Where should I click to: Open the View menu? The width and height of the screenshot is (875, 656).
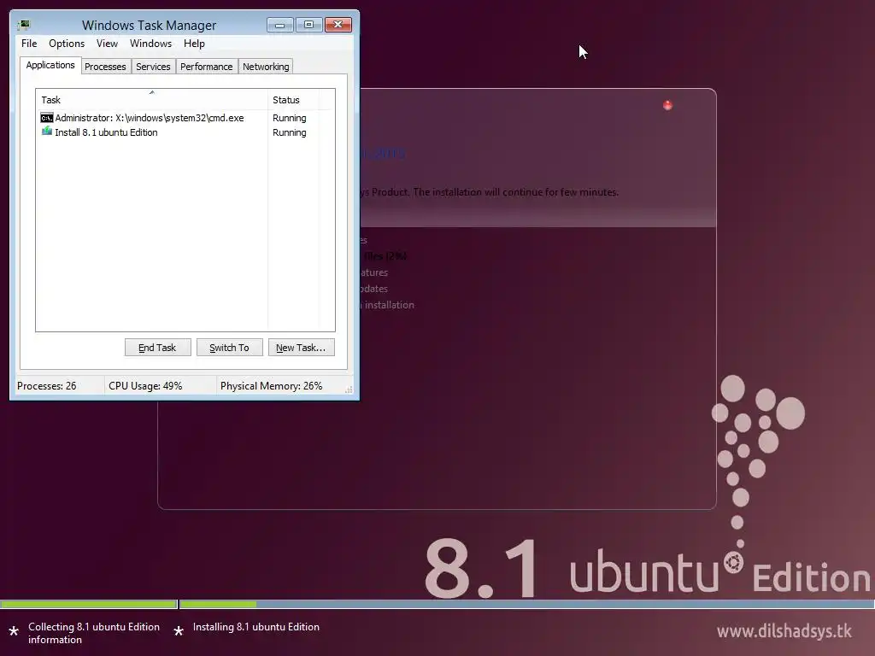point(107,44)
